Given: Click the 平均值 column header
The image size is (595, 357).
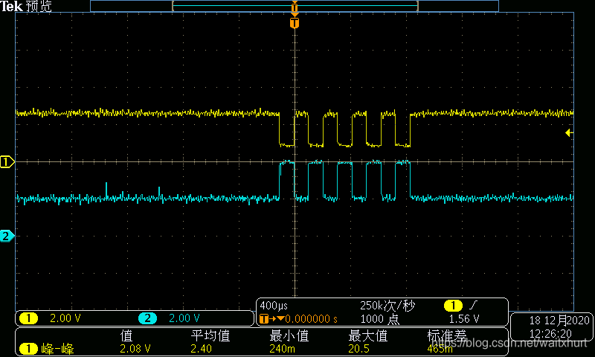Looking at the screenshot, I should click(210, 335).
